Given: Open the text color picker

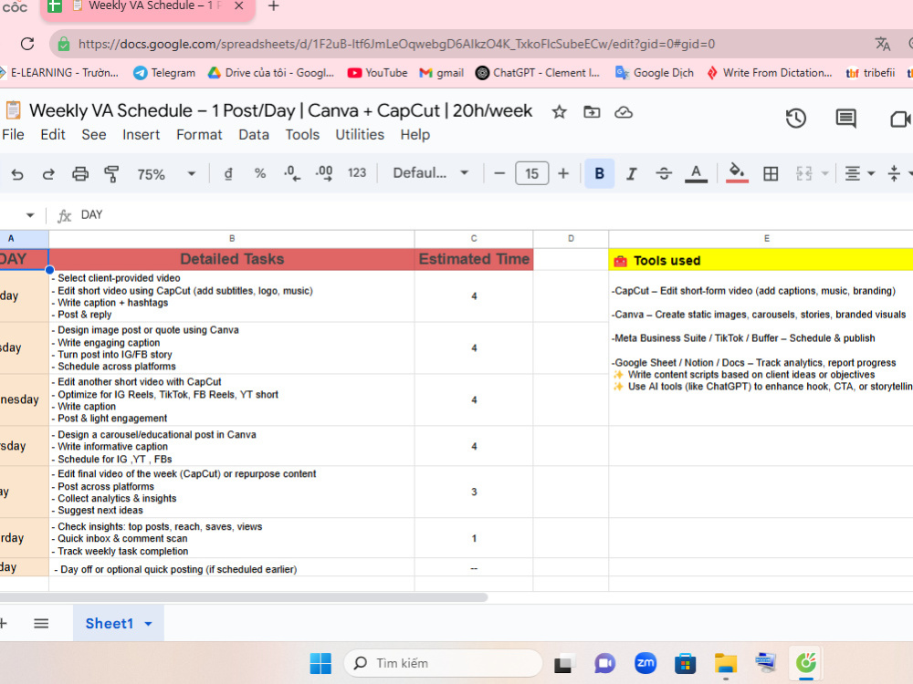Looking at the screenshot, I should pyautogui.click(x=696, y=173).
